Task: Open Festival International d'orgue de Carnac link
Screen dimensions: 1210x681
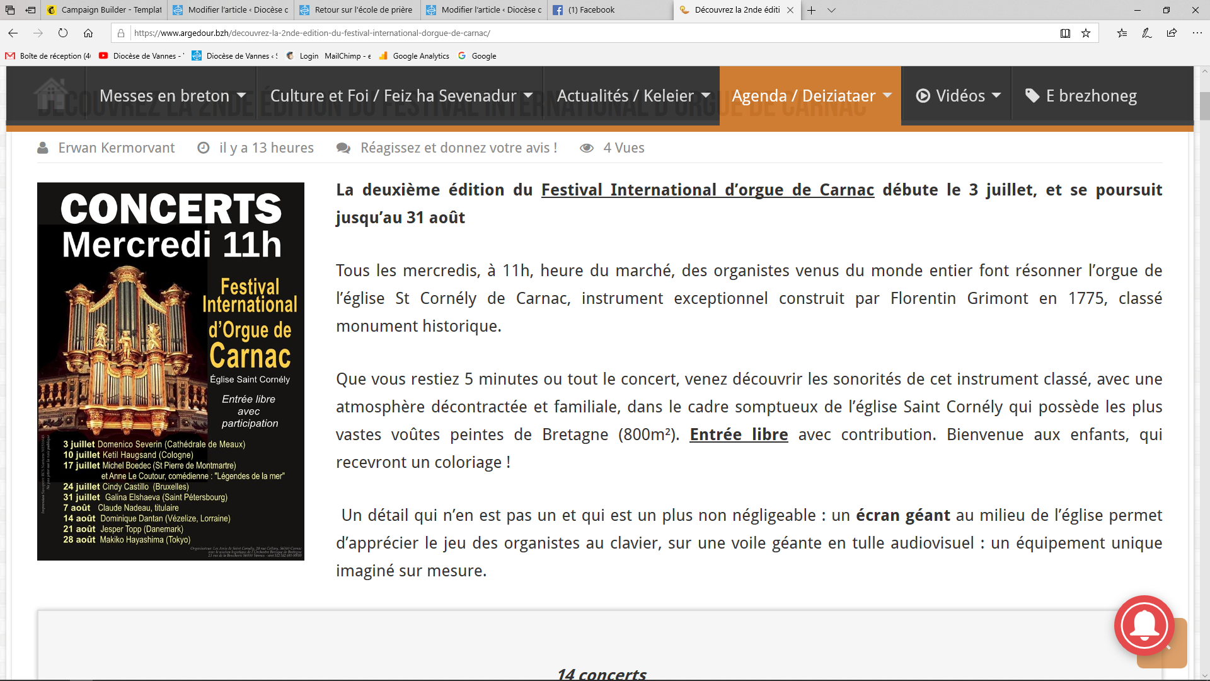Action: point(707,190)
